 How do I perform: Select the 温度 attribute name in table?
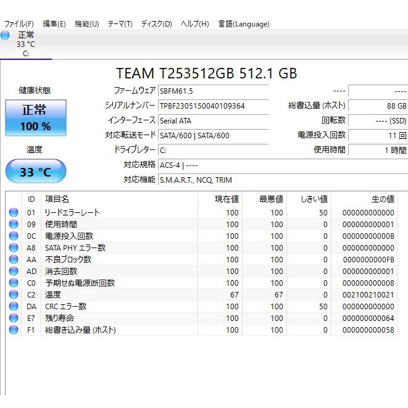click(53, 294)
